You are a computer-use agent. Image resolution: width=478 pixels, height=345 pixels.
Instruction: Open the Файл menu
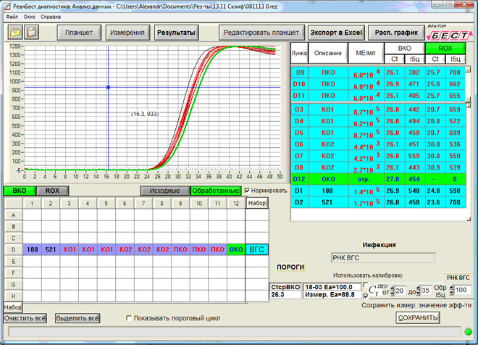(x=12, y=17)
